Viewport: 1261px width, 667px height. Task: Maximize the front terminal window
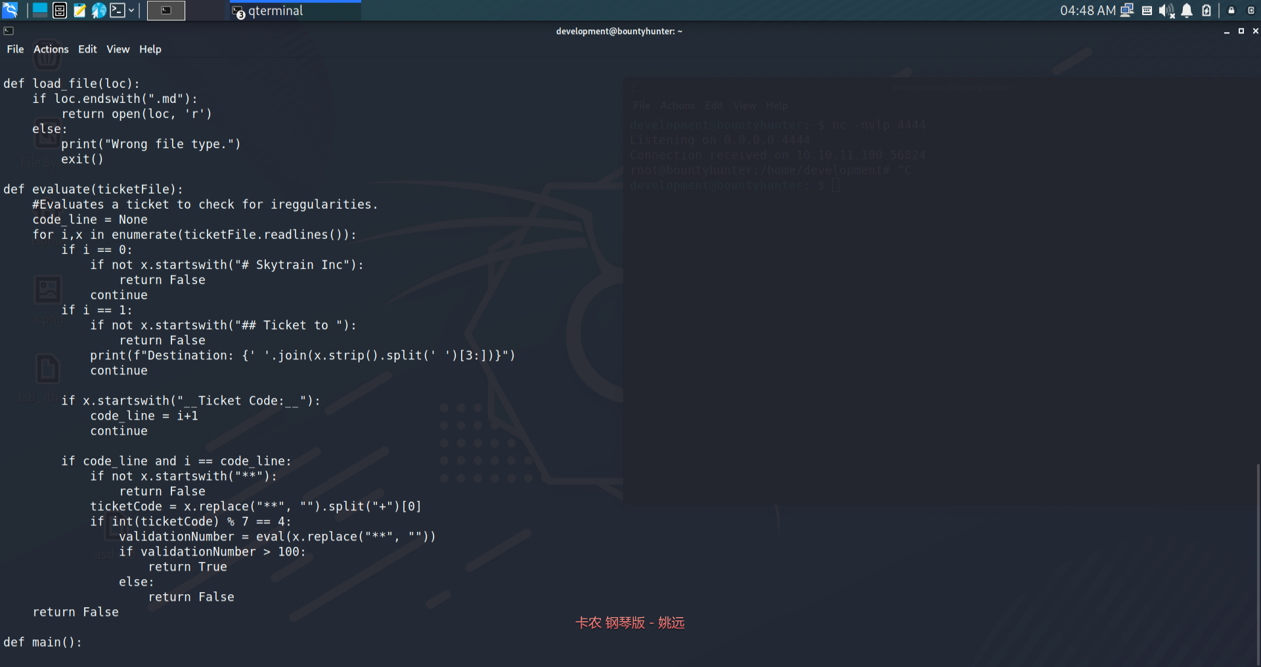pos(1241,31)
